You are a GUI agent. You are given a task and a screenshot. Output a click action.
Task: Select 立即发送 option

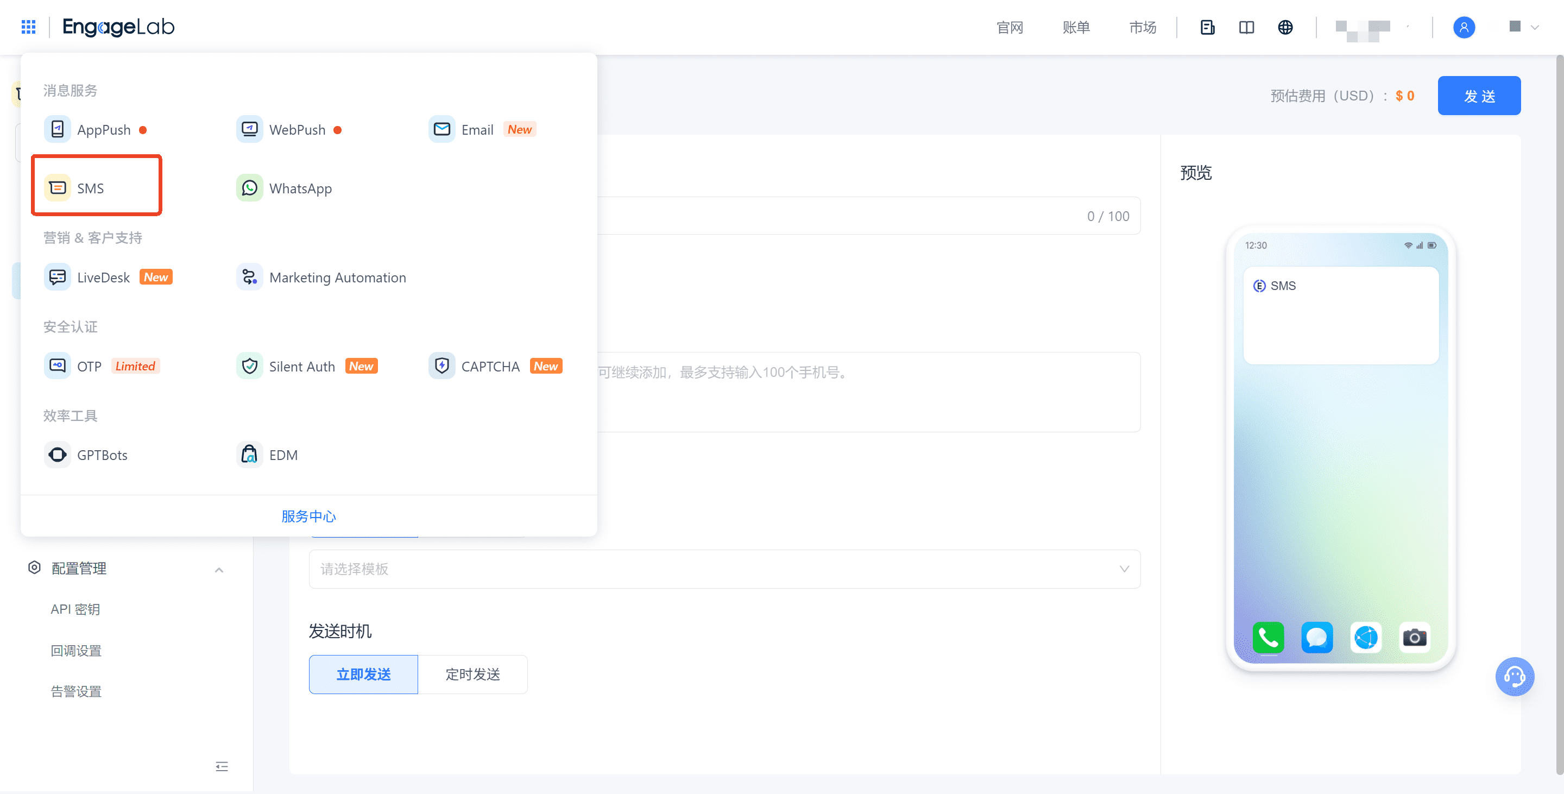click(x=363, y=674)
